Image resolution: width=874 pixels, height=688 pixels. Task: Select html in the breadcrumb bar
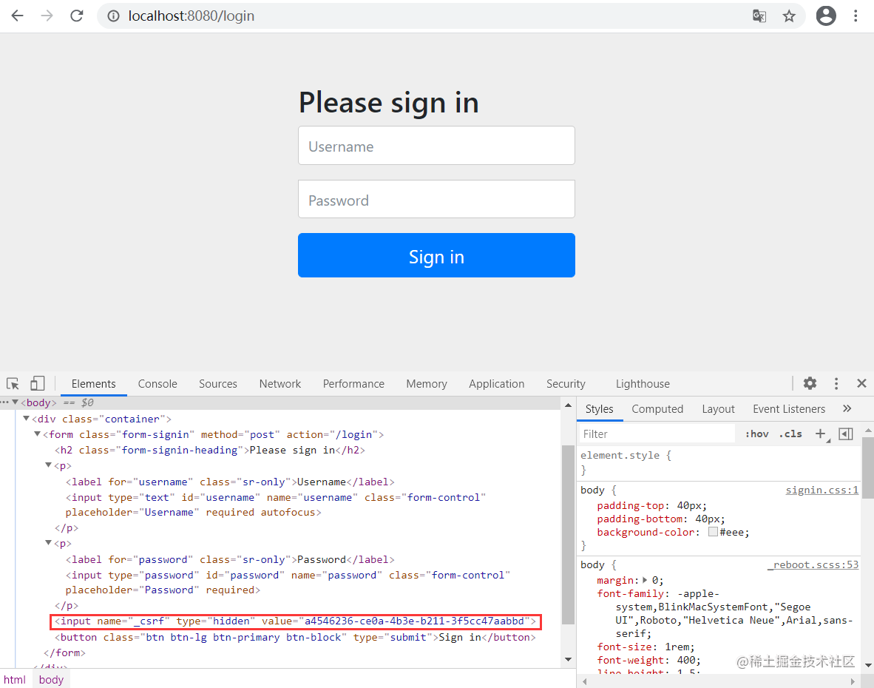coord(15,680)
